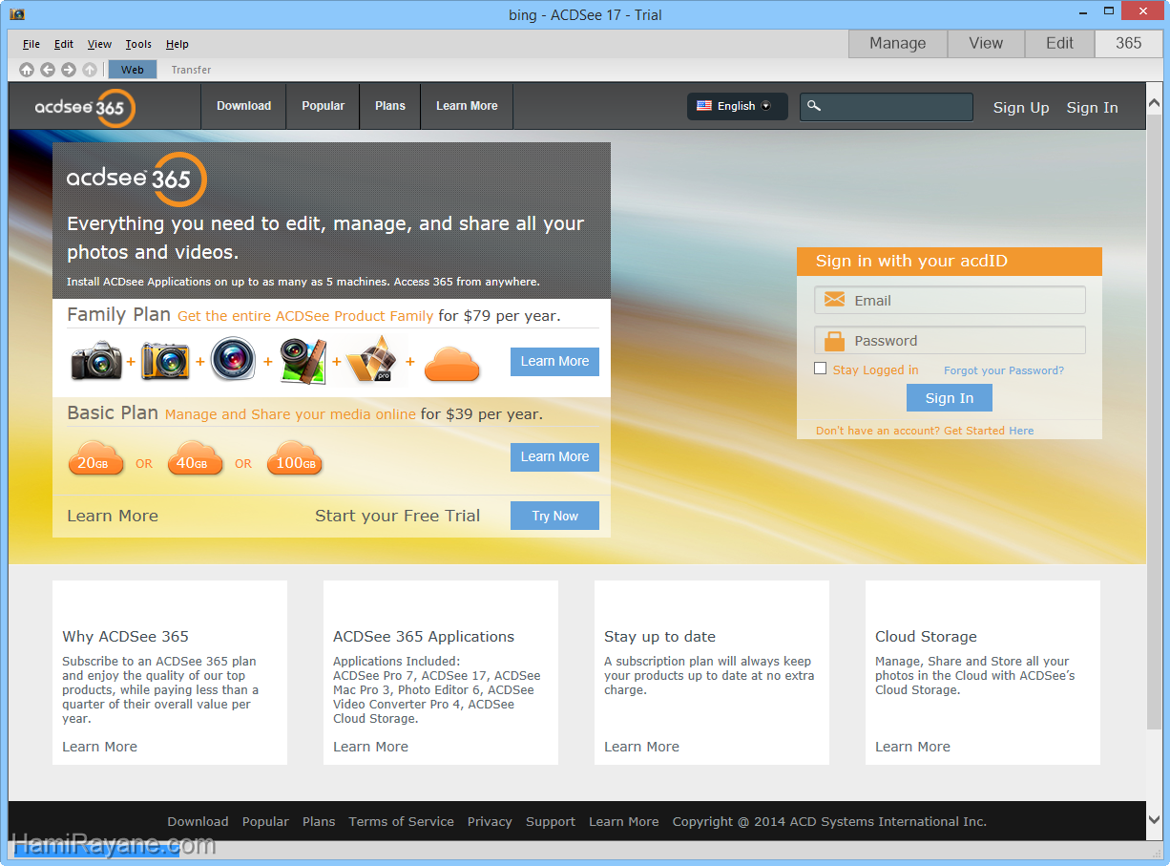Click the Learn More text beside Start your Free Trial
The image size is (1170, 866).
113,516
